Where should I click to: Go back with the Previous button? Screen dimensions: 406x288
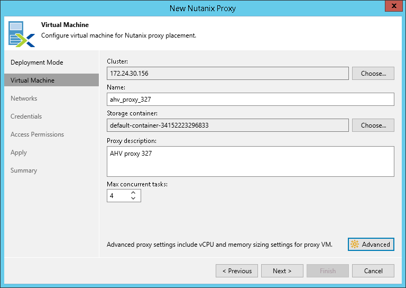[237, 271]
